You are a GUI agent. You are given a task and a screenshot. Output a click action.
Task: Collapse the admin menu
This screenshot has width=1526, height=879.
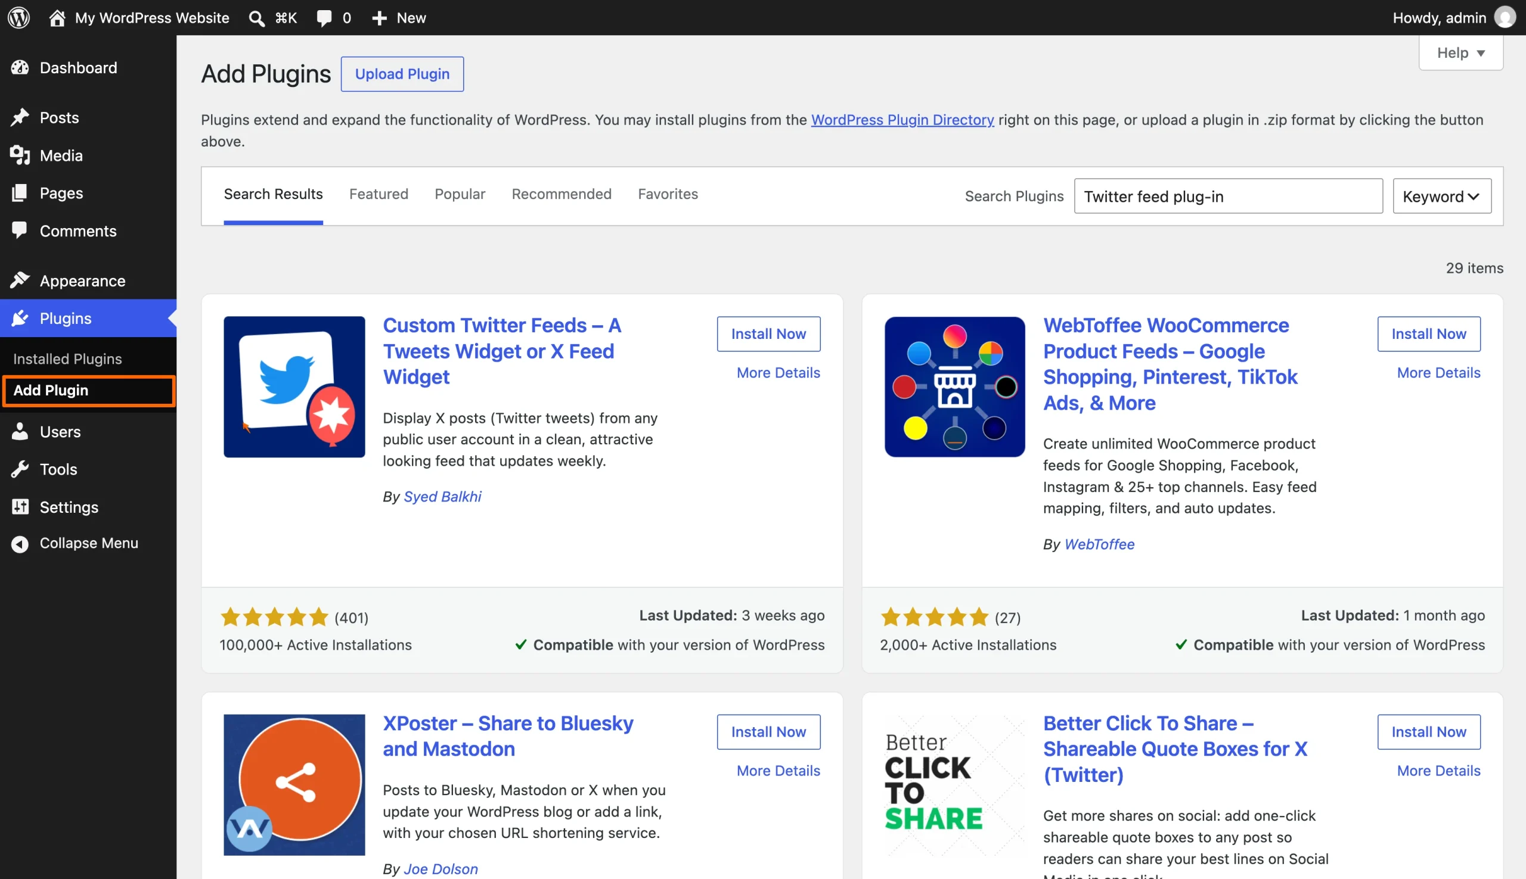88,543
